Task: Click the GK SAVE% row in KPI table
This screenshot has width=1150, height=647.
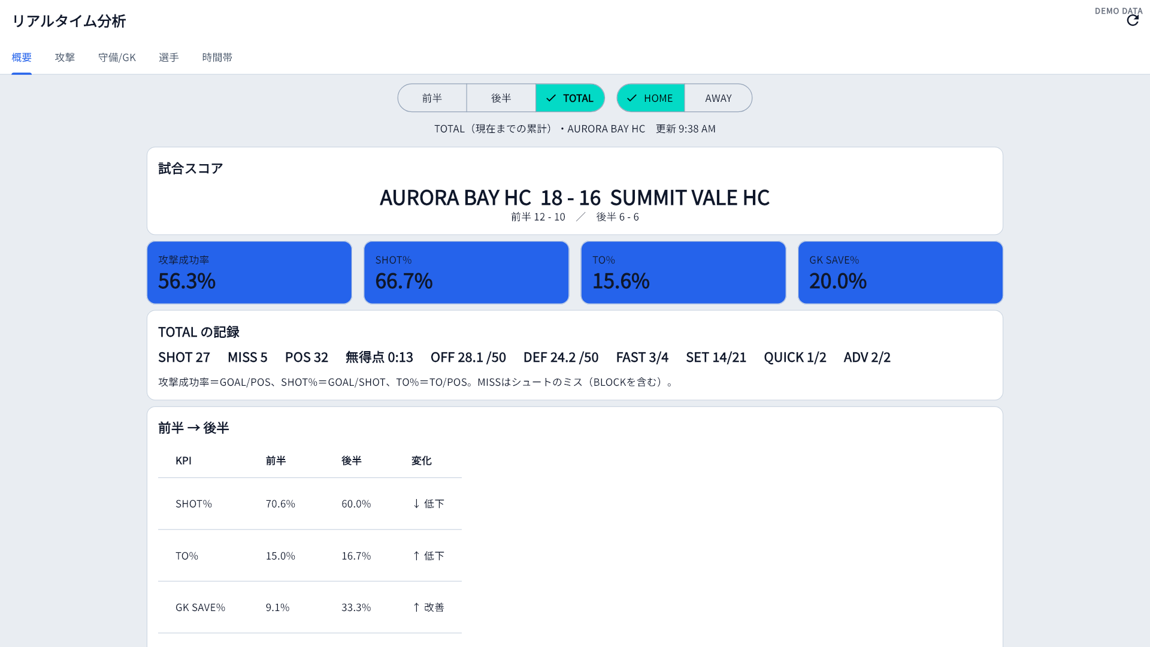Action: (x=310, y=607)
